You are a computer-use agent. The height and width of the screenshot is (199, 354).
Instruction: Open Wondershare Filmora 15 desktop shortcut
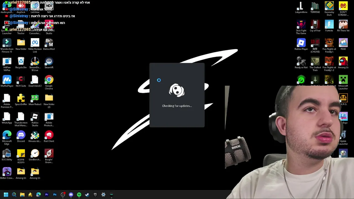point(7,46)
